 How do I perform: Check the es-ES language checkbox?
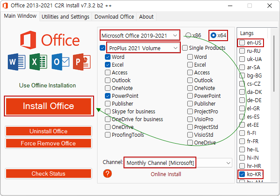coord(242,116)
